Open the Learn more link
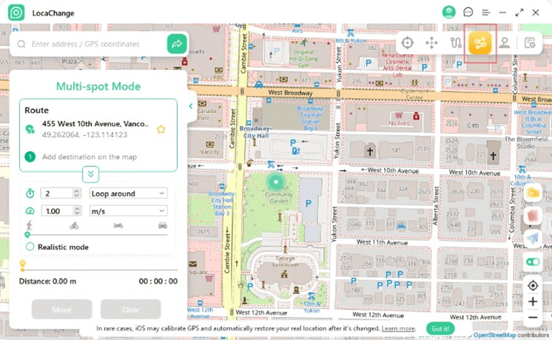The width and height of the screenshot is (552, 340). [398, 329]
